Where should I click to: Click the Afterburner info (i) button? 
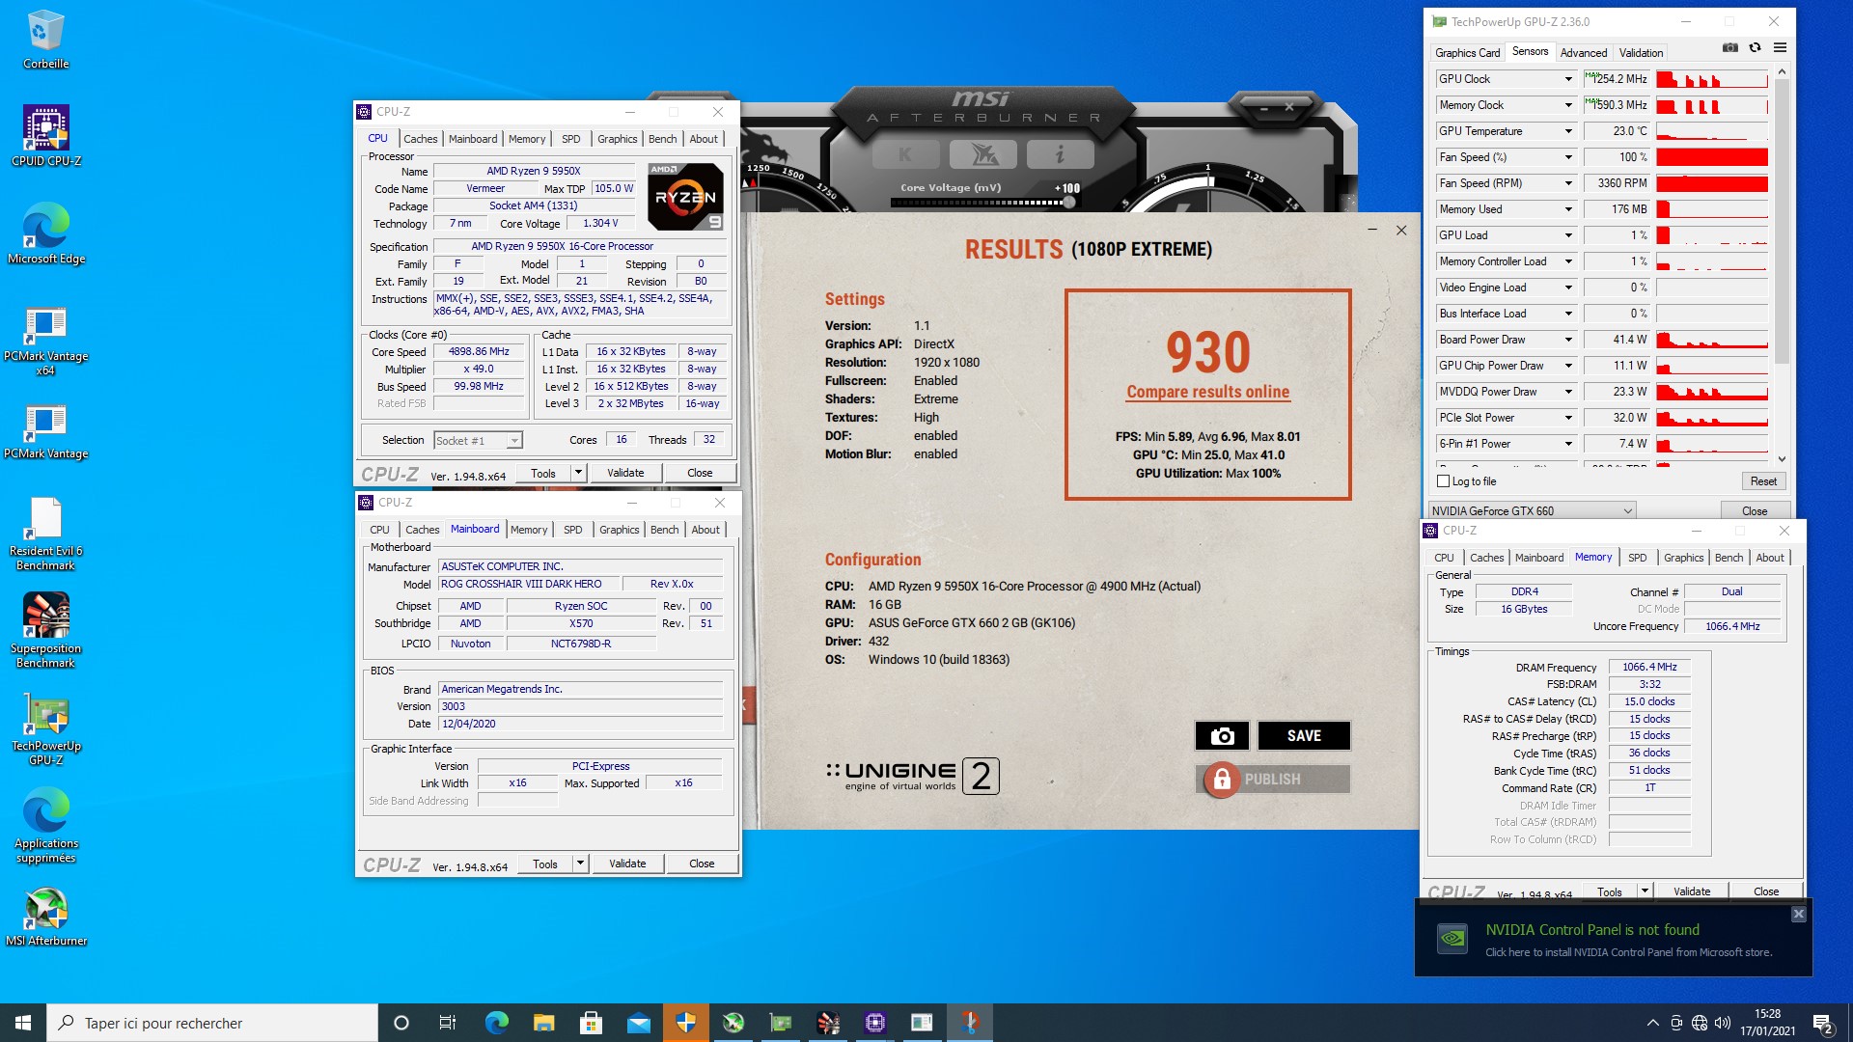[1060, 154]
